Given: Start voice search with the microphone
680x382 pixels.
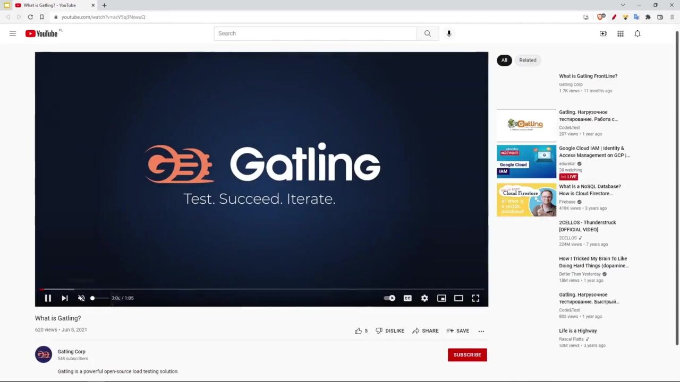Looking at the screenshot, I should coord(449,33).
